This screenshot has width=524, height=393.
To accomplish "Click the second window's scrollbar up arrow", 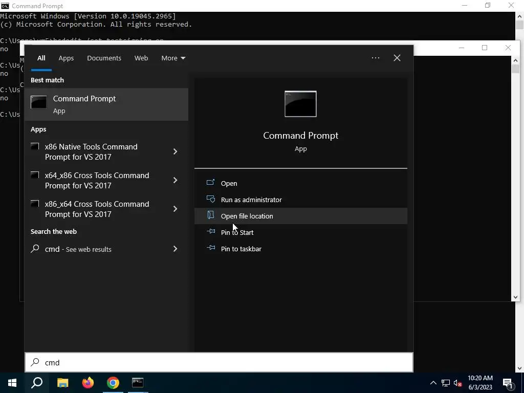I will pos(515,60).
